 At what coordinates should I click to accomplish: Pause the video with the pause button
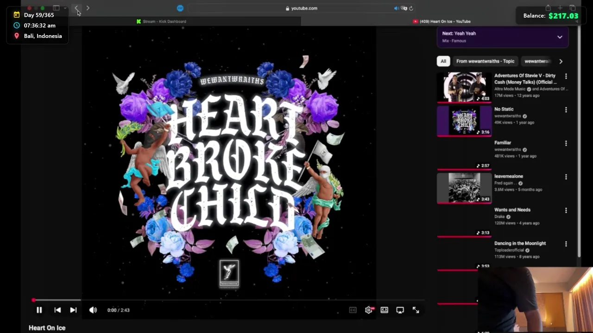point(39,310)
